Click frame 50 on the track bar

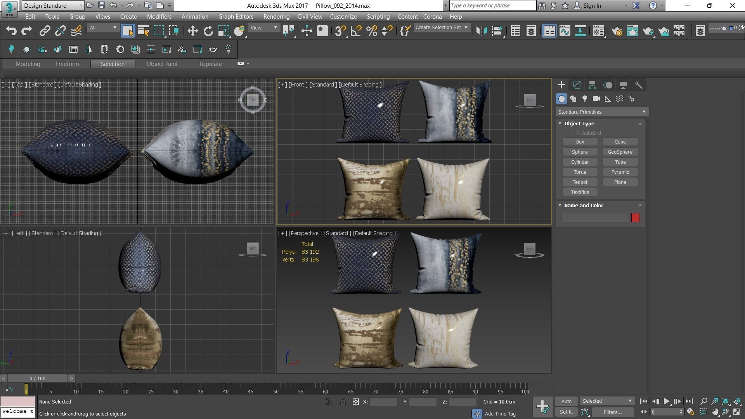point(275,388)
